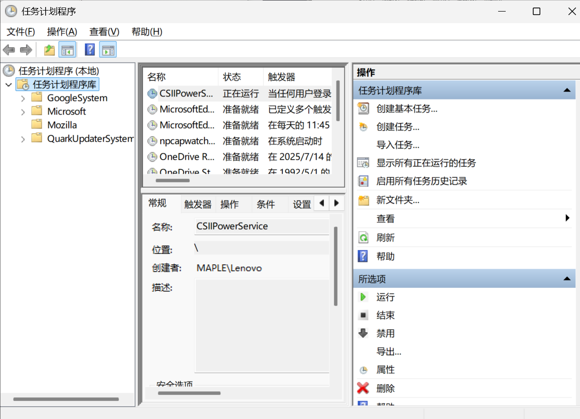
Task: Toggle the show/hide action pane toolbar button
Action: tap(108, 50)
